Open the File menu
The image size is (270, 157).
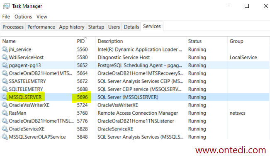(6, 17)
